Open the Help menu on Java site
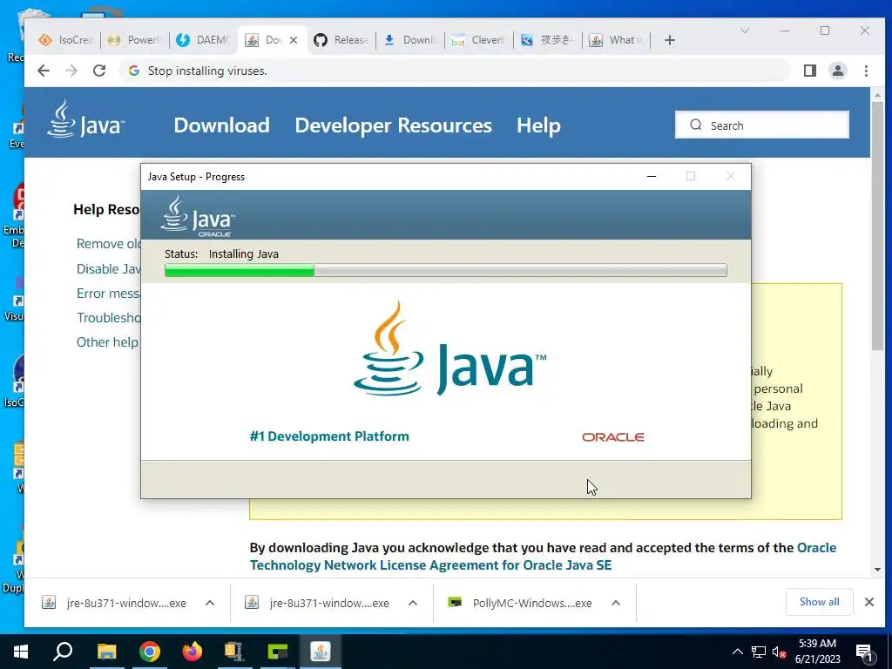Screen dimensions: 892x669 538,125
